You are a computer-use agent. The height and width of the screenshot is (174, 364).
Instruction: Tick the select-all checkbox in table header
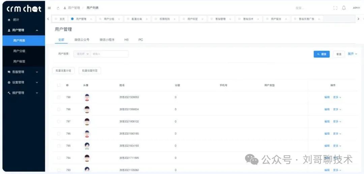59,85
